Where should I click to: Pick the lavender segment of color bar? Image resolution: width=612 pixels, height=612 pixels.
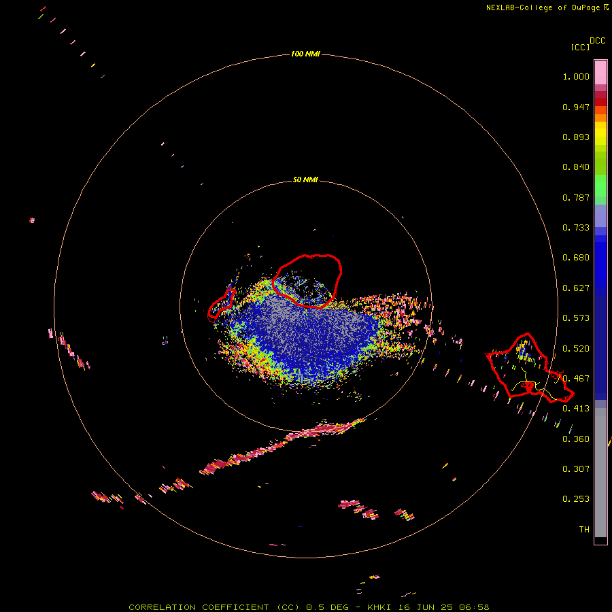[600, 216]
